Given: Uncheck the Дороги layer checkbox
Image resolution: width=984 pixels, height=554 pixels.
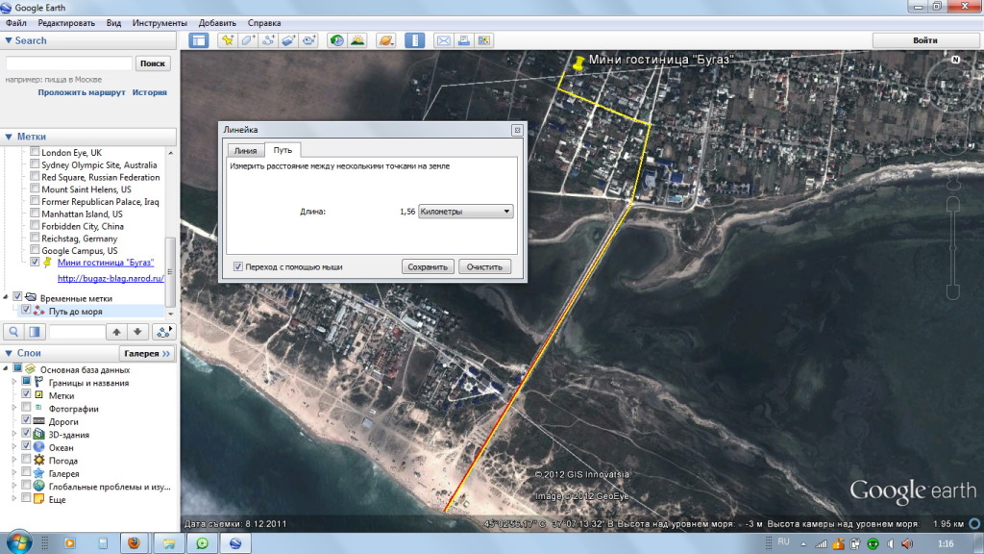Looking at the screenshot, I should 28,421.
